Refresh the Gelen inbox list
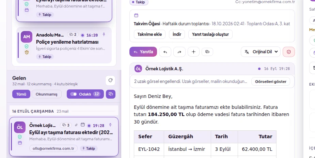The width and height of the screenshot is (315, 158). [x=110, y=81]
